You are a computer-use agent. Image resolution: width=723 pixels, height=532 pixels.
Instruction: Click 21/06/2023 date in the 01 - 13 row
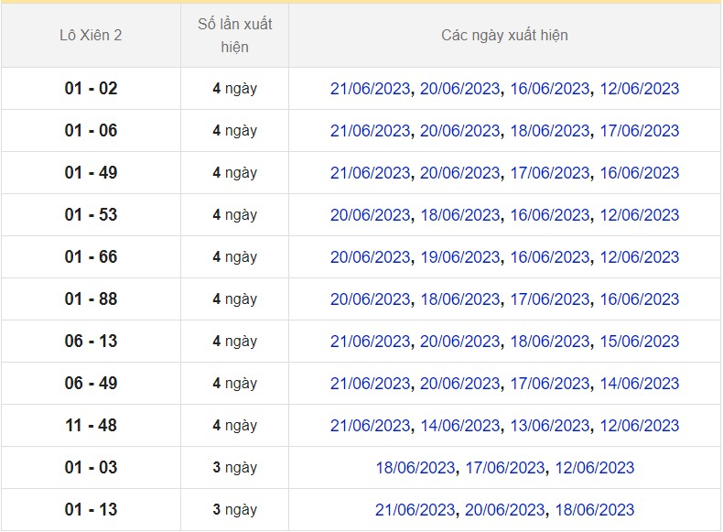pos(415,510)
